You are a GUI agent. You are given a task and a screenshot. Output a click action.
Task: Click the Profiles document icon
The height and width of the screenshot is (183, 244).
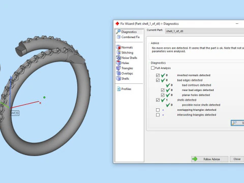[x=118, y=89]
